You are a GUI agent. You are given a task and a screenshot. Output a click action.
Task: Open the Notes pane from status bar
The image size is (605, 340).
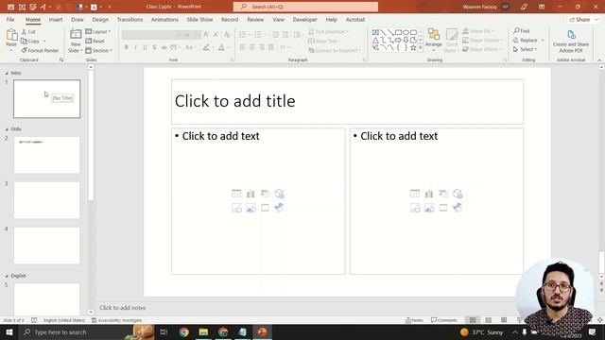tap(414, 320)
